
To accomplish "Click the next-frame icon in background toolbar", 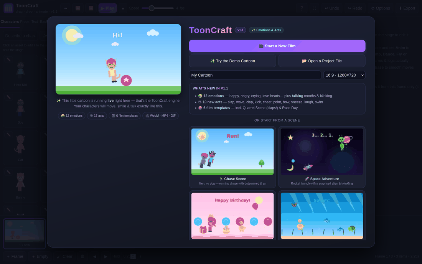I will click(91, 8).
